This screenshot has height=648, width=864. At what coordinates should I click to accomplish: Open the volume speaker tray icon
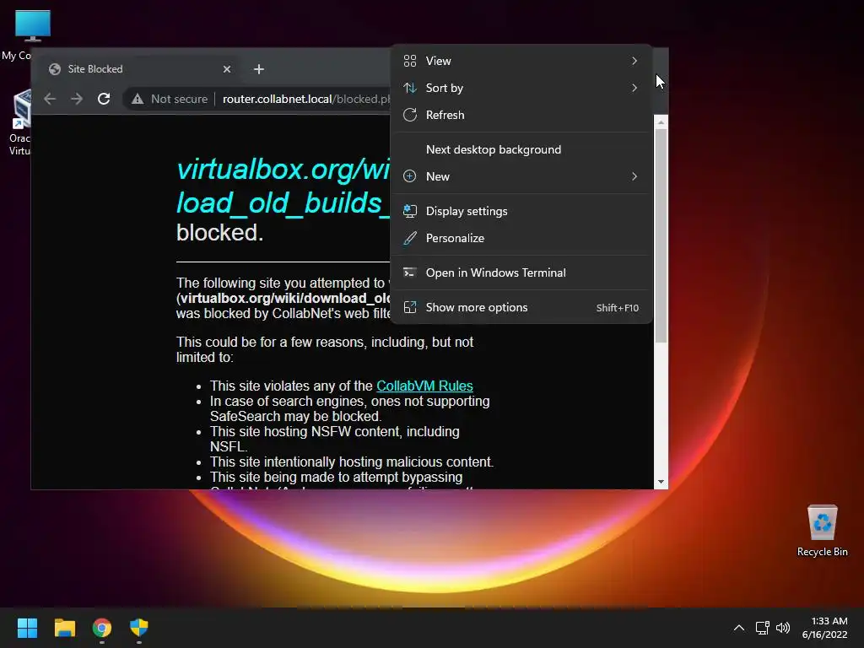pyautogui.click(x=782, y=628)
